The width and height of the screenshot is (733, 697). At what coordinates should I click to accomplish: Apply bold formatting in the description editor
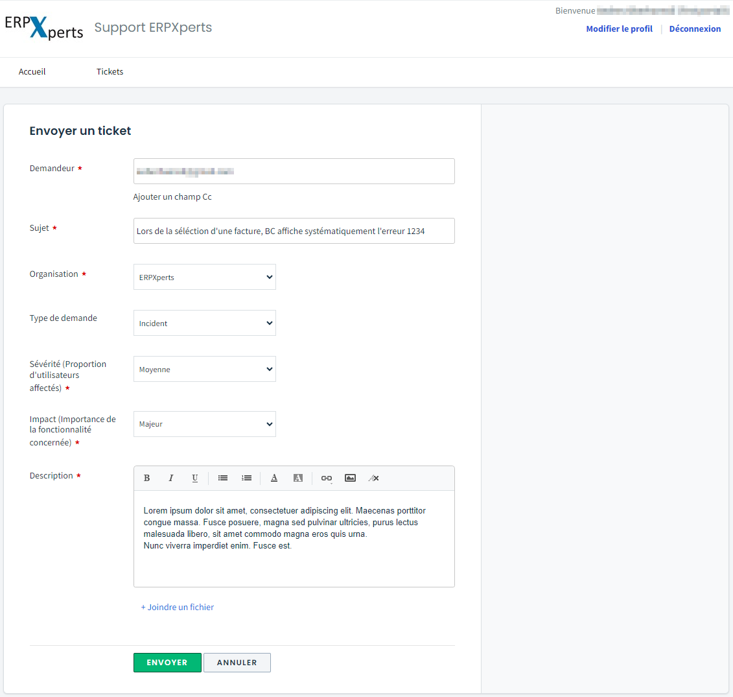147,478
